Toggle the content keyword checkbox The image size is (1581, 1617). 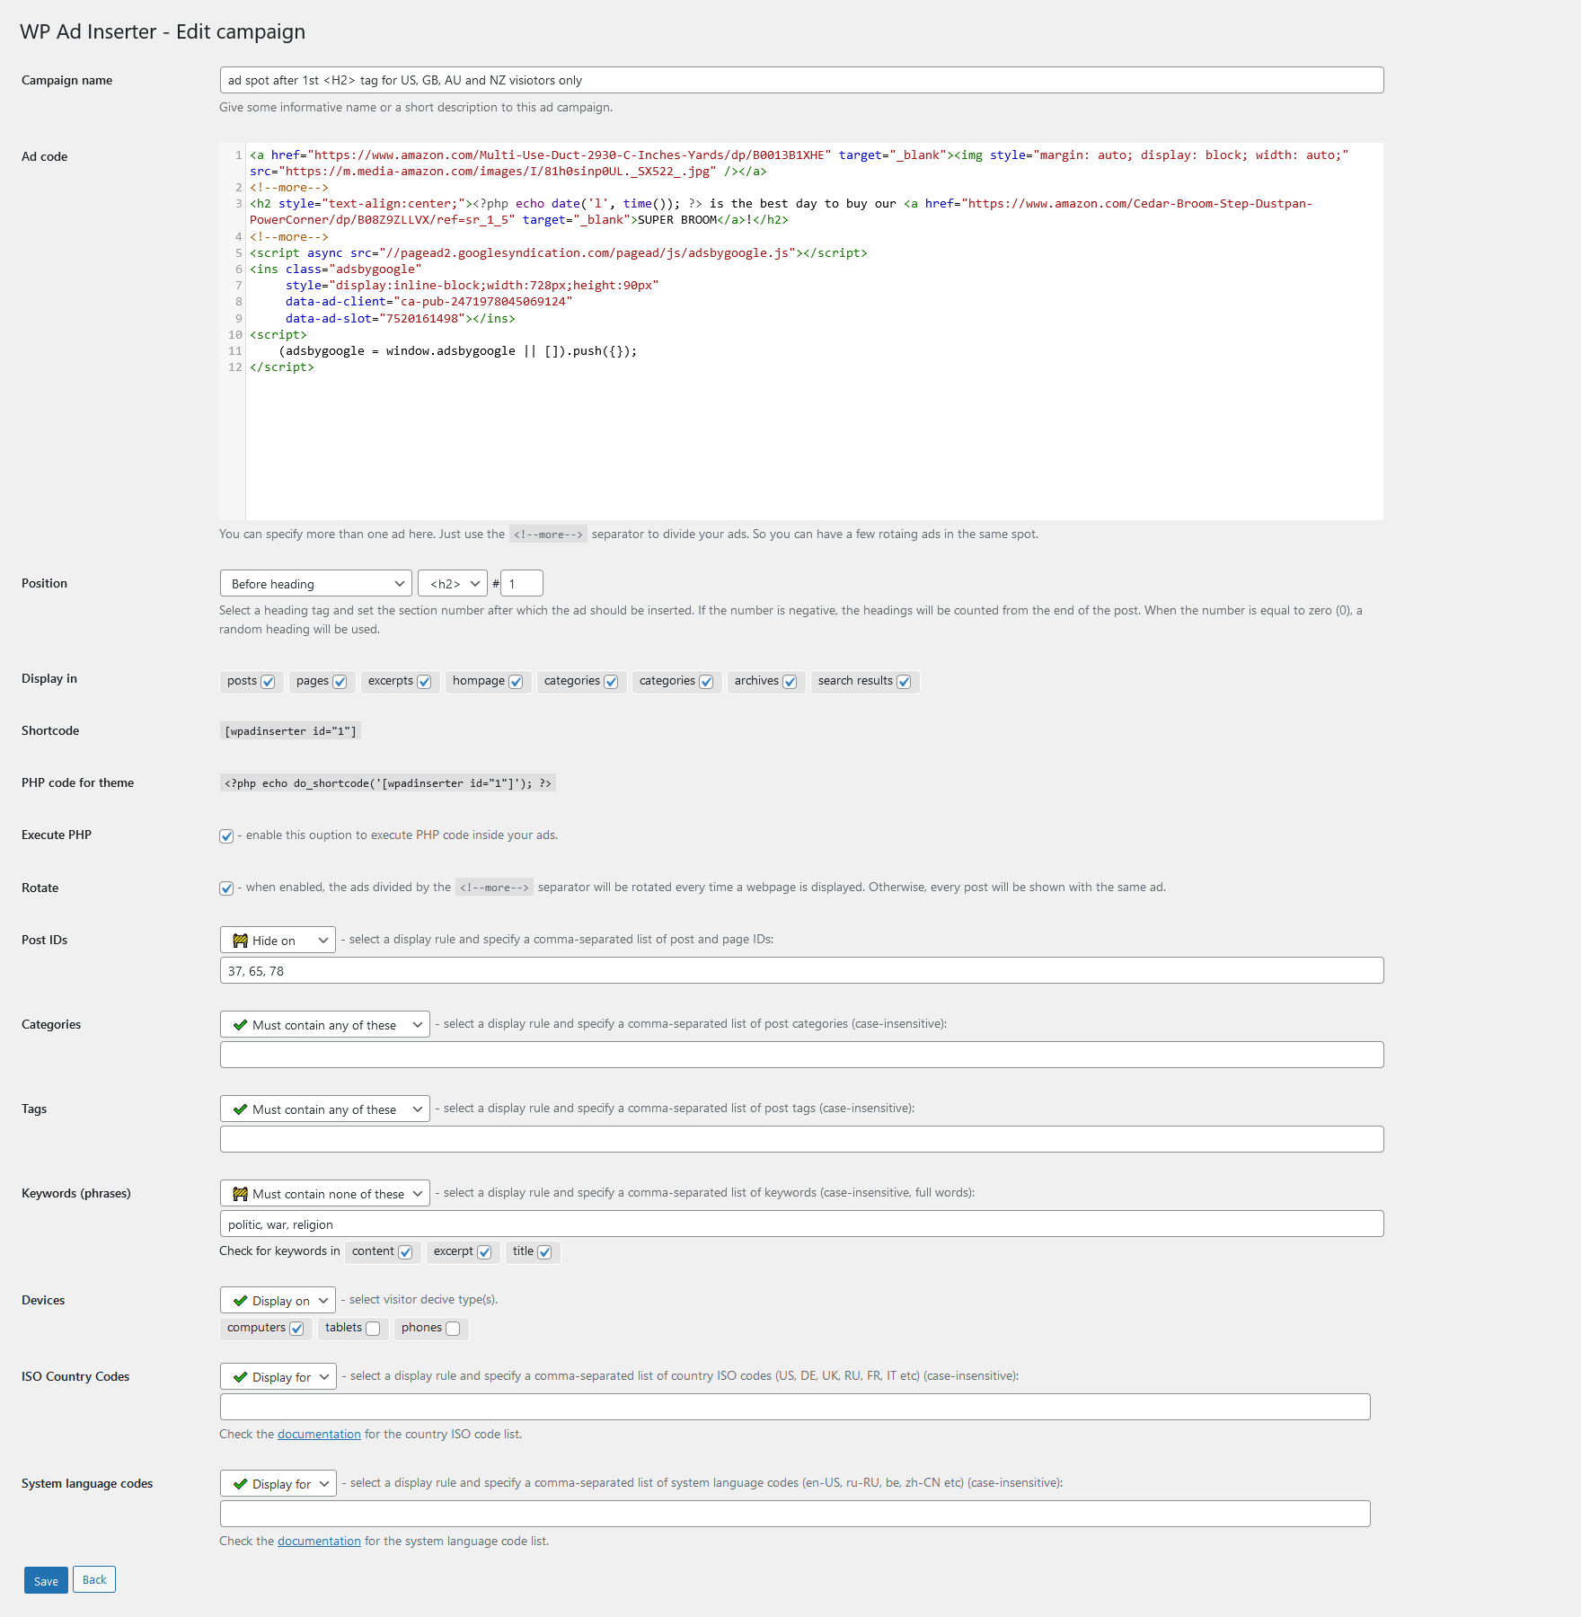click(405, 1252)
